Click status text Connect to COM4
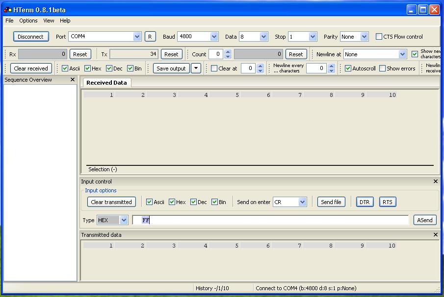Viewport: 444px width, 297px height. [306, 288]
